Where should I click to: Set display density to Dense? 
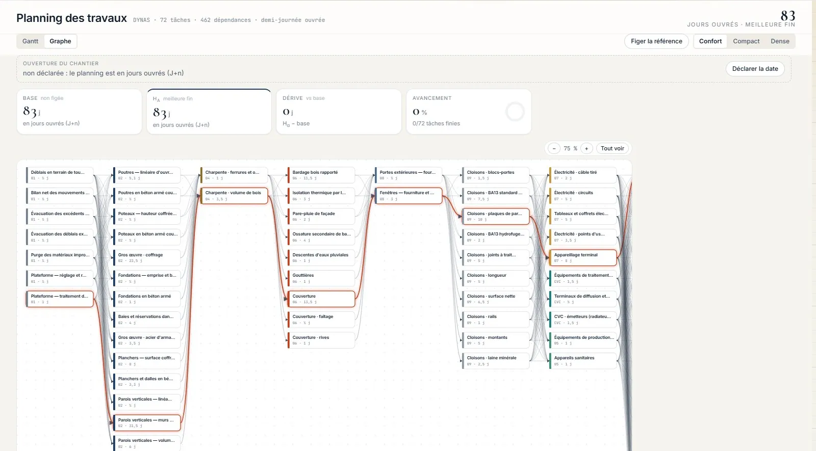point(780,41)
